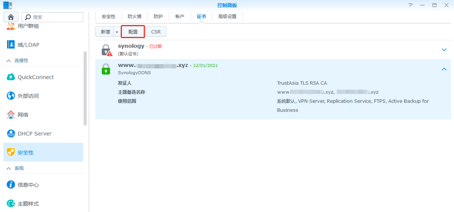Collapse the 系统 sidebar section

9,169
